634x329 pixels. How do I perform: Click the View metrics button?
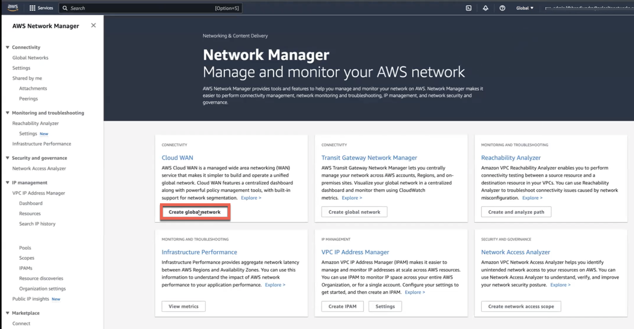click(183, 306)
